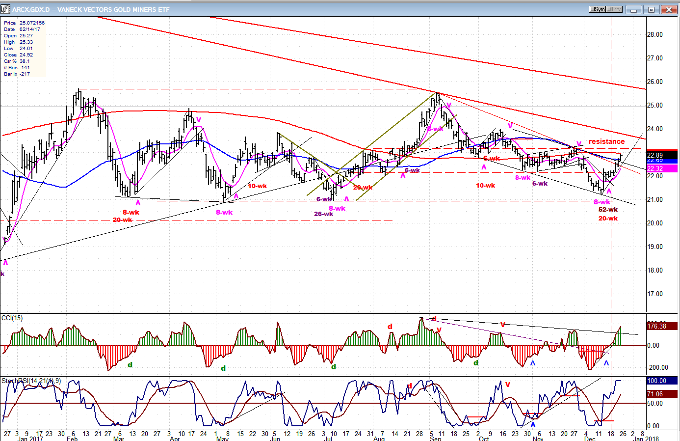Maximize the GDX chart window
680x441 pixels.
pos(651,9)
